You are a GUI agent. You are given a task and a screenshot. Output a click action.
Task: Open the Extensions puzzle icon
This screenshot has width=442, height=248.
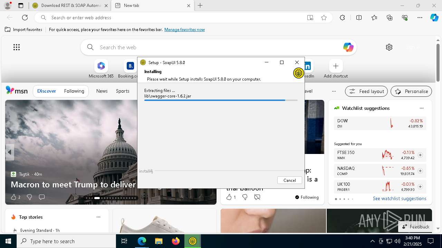(342, 18)
